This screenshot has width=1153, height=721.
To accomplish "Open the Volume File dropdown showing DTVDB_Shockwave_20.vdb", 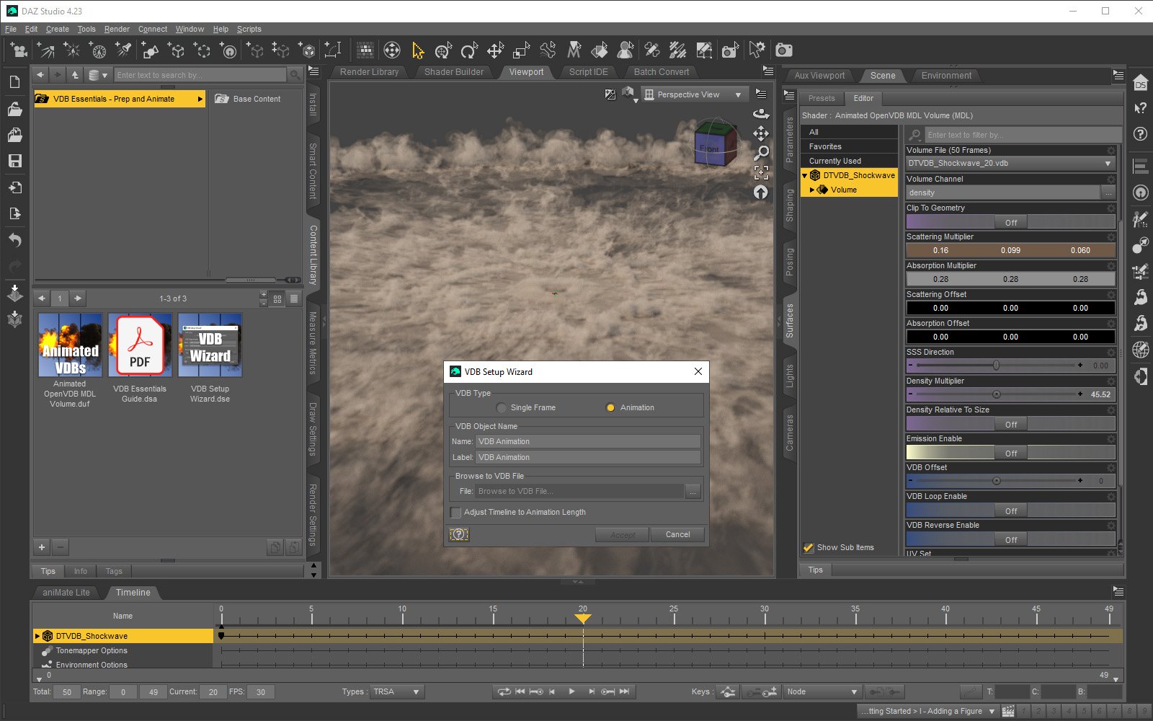I will coord(1108,163).
